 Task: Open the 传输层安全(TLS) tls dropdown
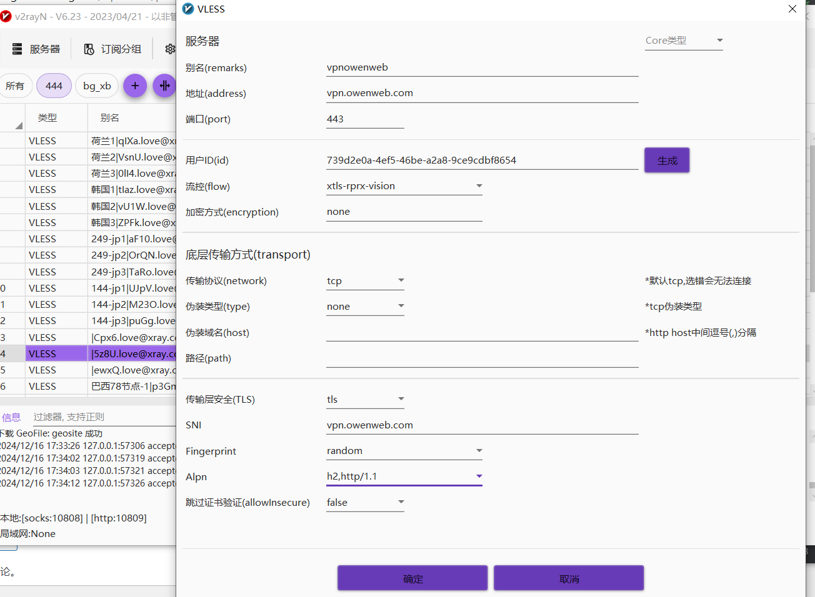point(365,400)
